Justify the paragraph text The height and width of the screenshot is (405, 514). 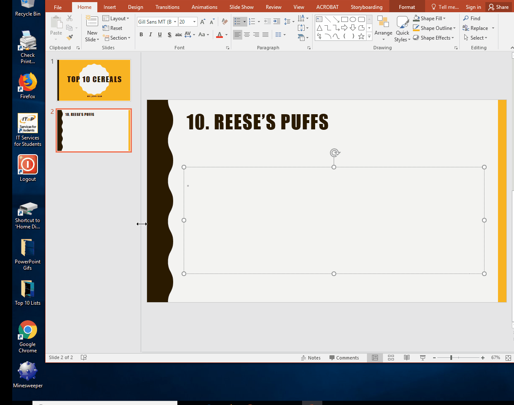265,35
